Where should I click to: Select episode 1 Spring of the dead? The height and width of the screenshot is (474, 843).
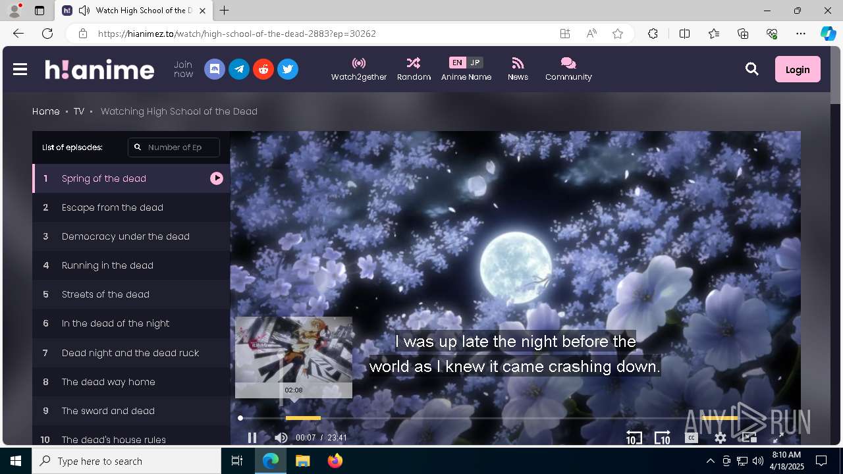[131, 178]
